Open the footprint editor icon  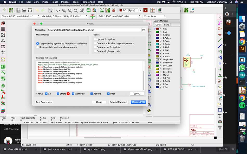click(x=88, y=10)
